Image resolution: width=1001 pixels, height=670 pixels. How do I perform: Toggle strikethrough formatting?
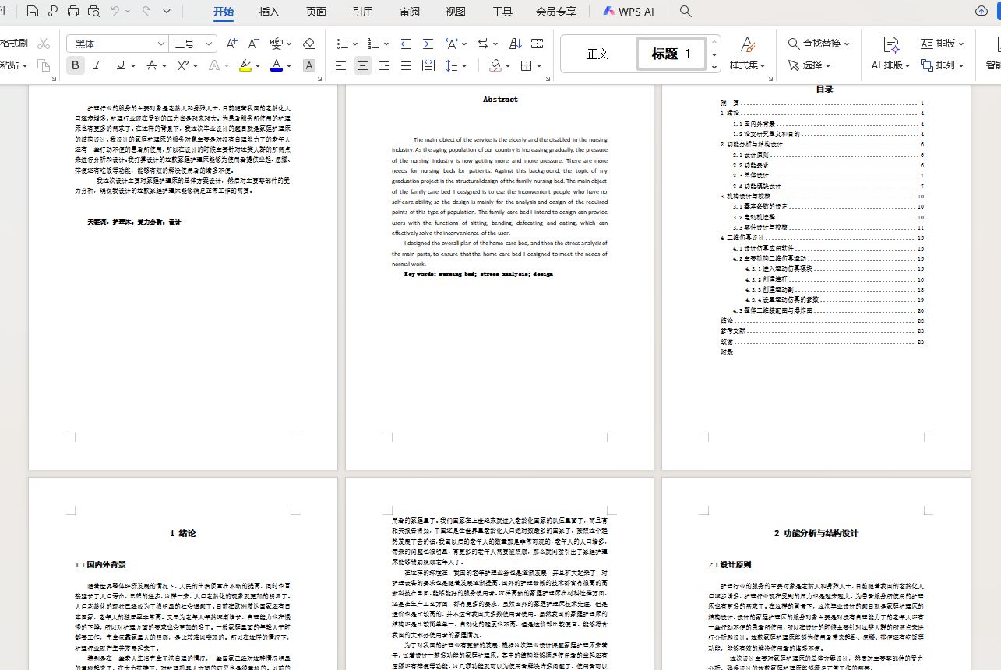click(152, 65)
